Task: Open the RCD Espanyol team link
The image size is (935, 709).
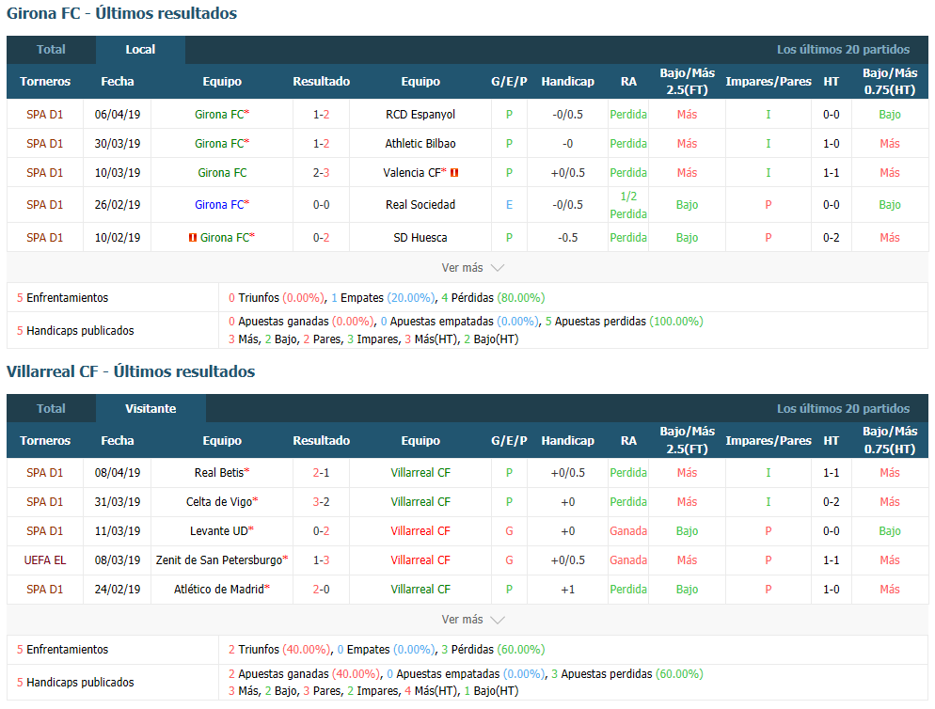Action: pyautogui.click(x=420, y=115)
